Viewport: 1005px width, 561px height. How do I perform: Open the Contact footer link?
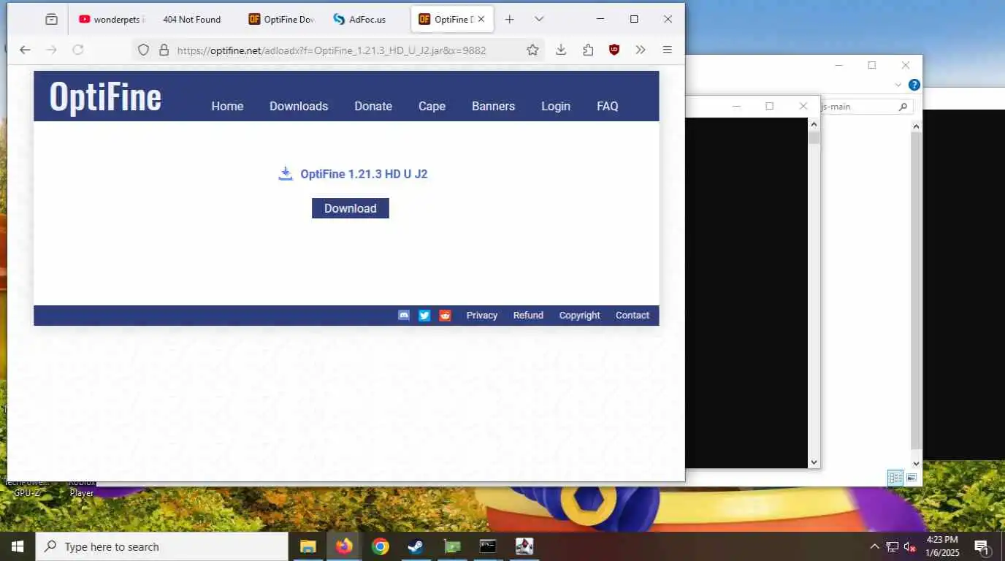click(633, 316)
